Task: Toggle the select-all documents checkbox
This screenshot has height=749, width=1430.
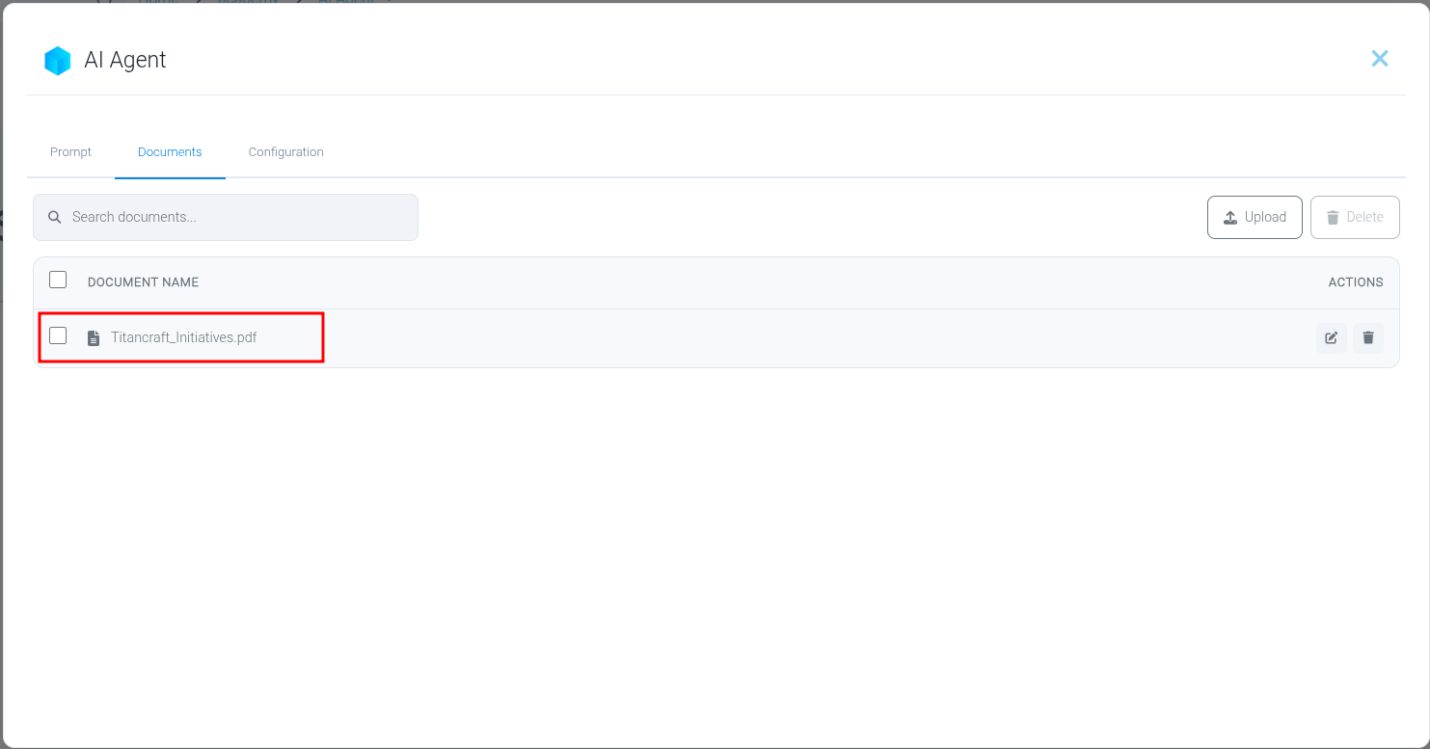Action: click(58, 281)
